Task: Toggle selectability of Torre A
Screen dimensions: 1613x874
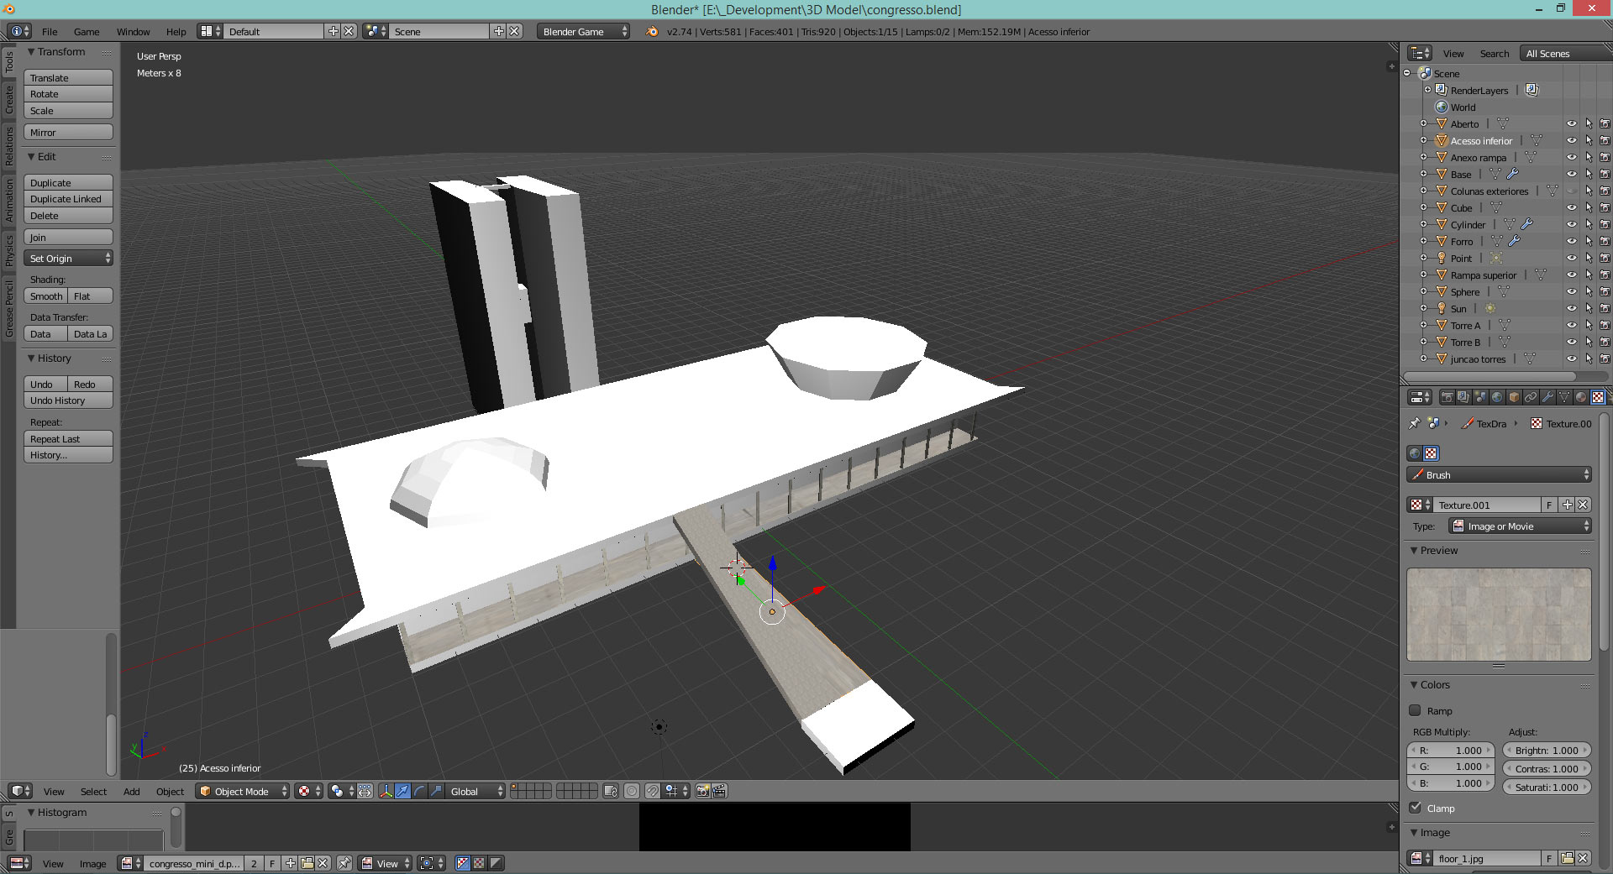Action: (x=1588, y=325)
